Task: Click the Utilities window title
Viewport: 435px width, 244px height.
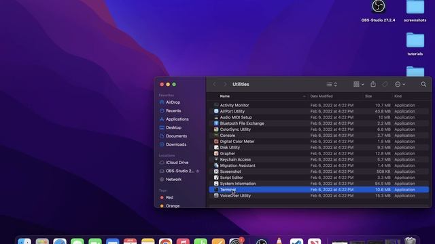Action: [x=241, y=84]
